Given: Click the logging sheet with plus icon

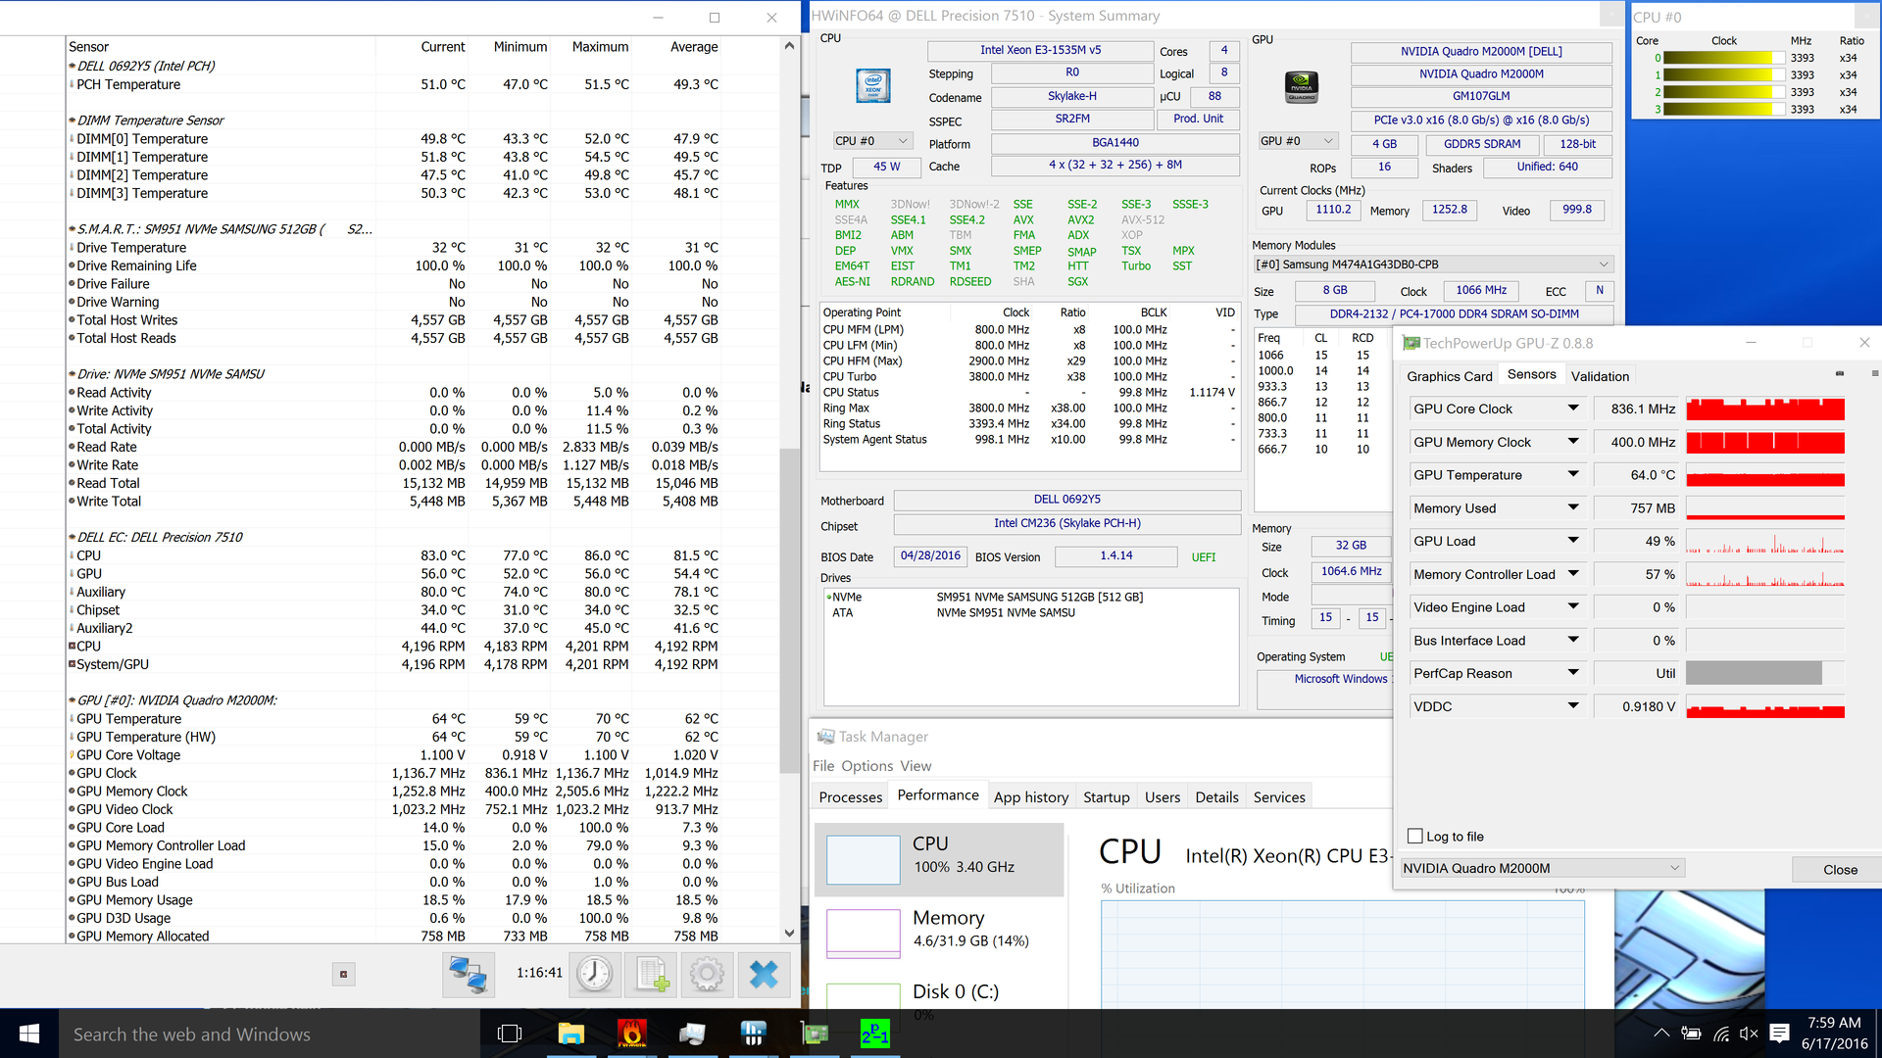Looking at the screenshot, I should (x=652, y=974).
